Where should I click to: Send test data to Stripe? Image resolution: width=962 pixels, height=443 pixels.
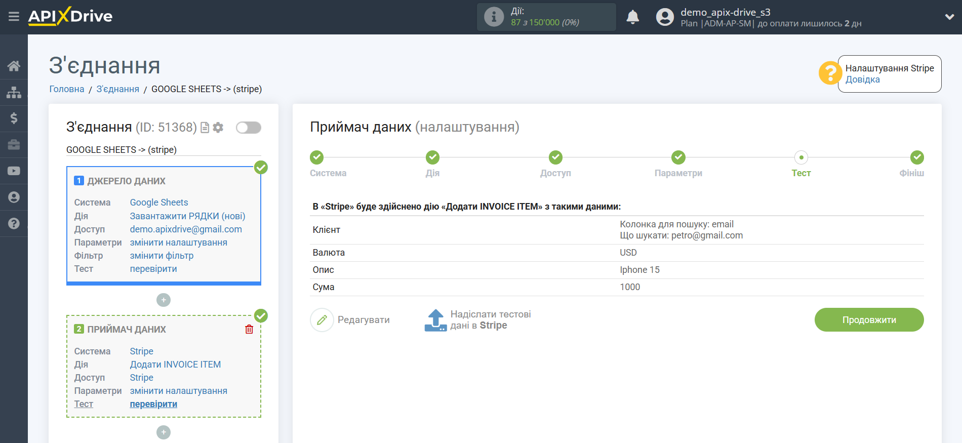[490, 320]
